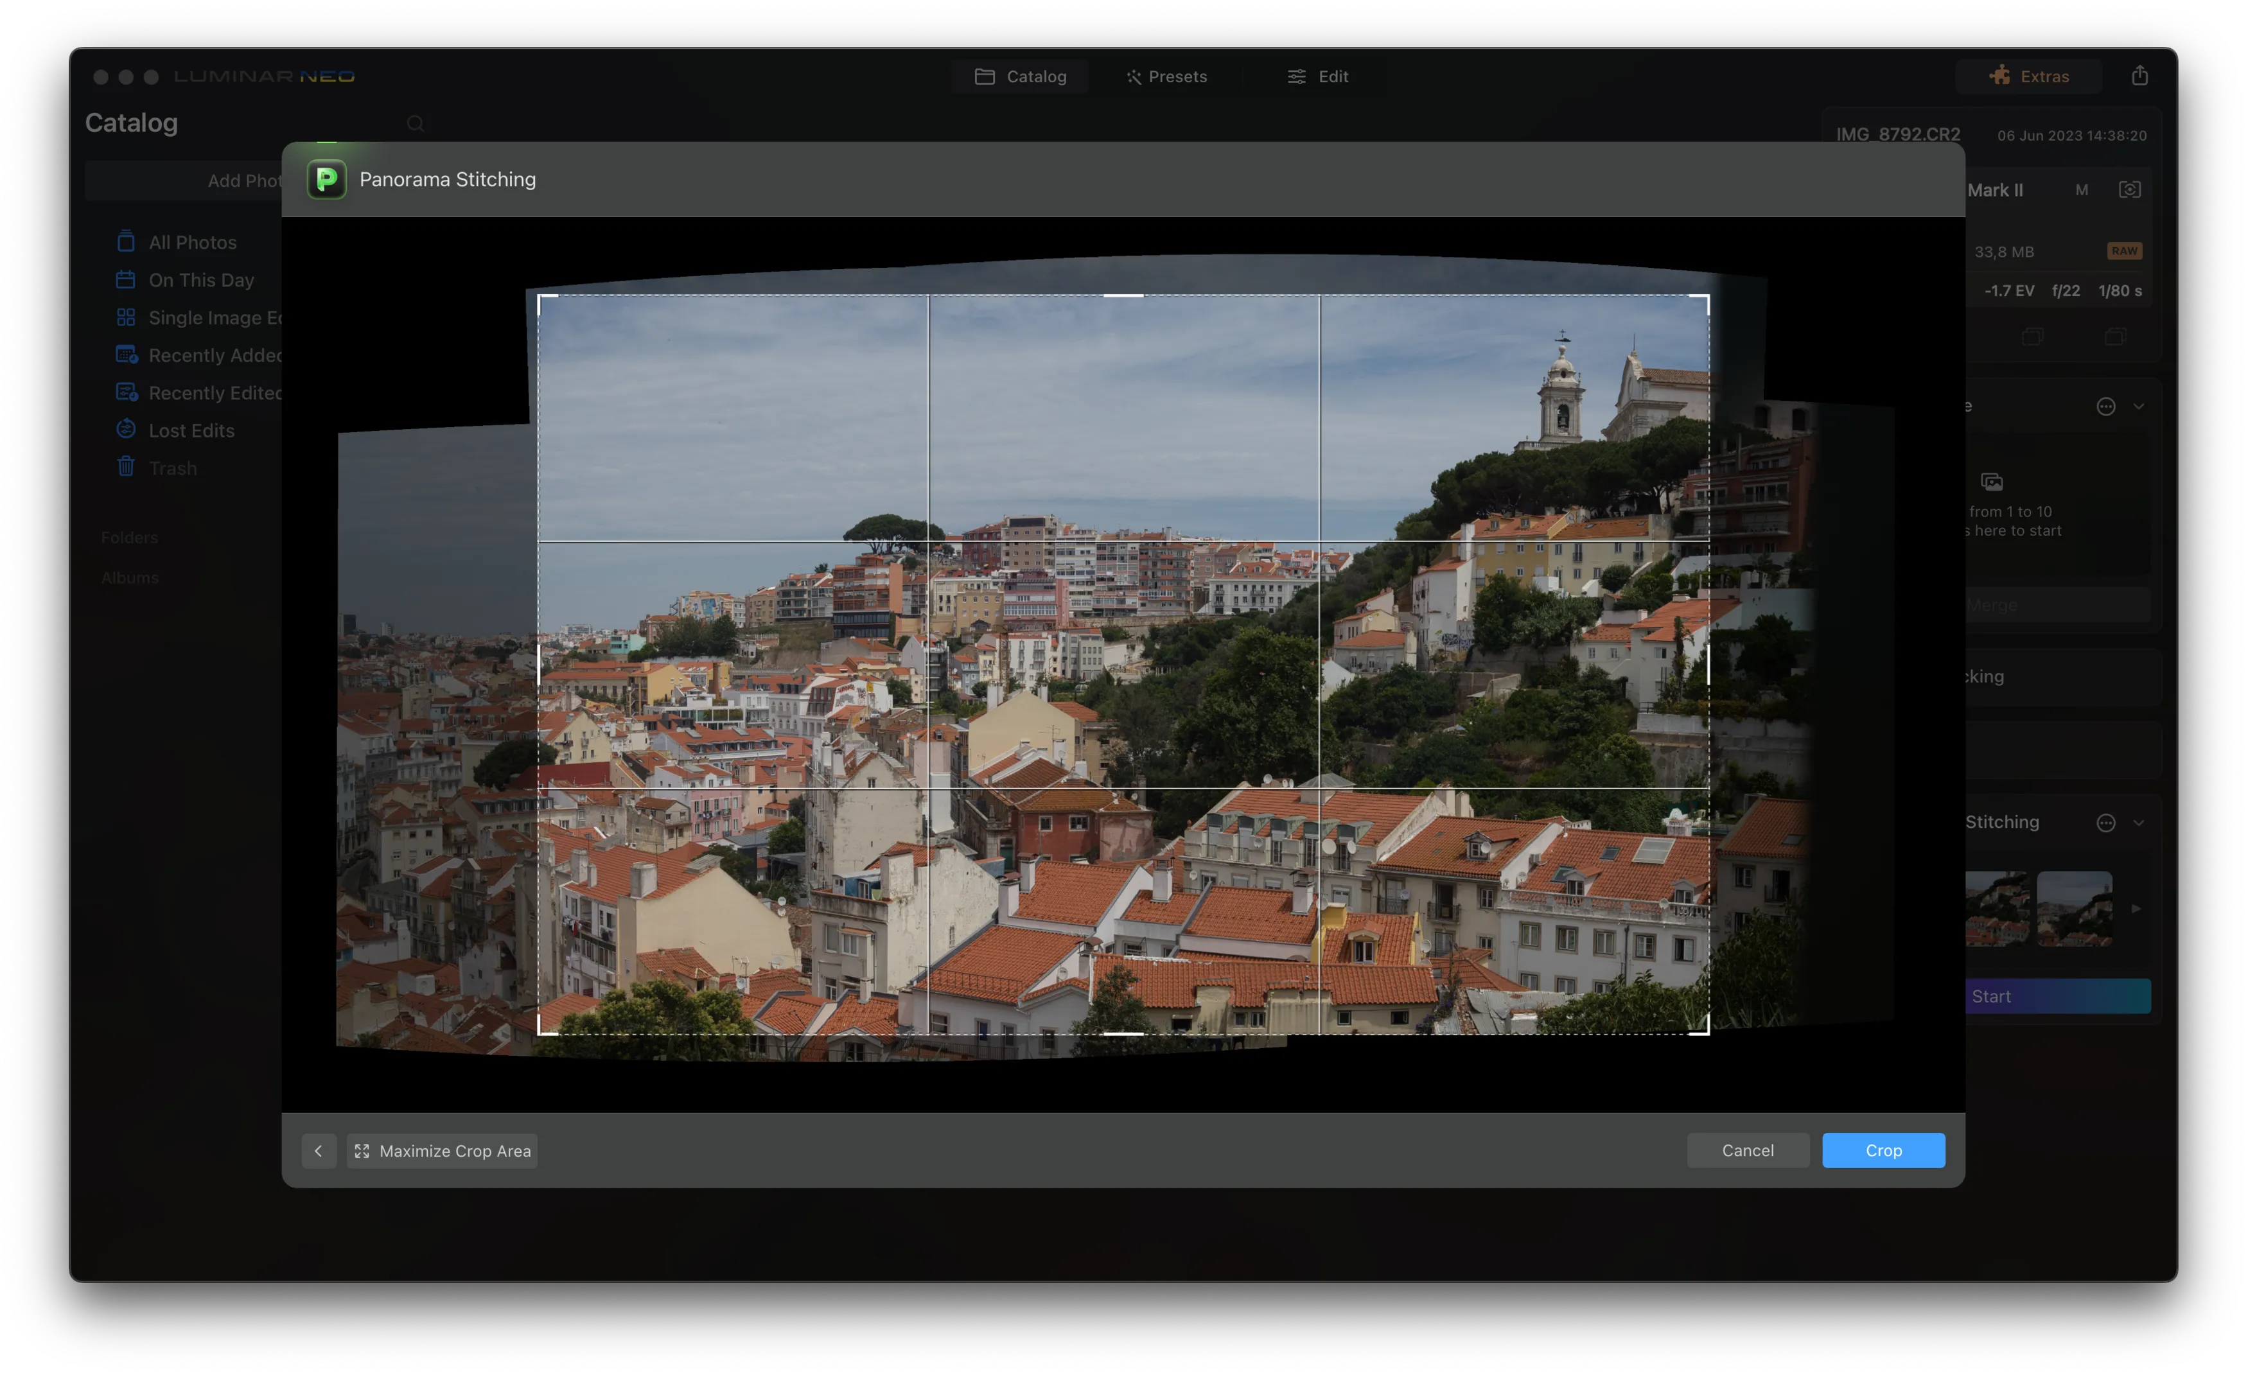The image size is (2248, 1375).
Task: Click the Extras puzzle piece button
Action: 2028,76
